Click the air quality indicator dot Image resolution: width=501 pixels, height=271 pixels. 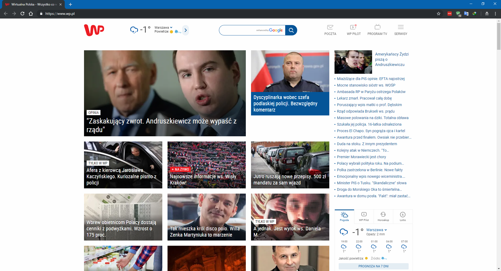pyautogui.click(x=171, y=32)
